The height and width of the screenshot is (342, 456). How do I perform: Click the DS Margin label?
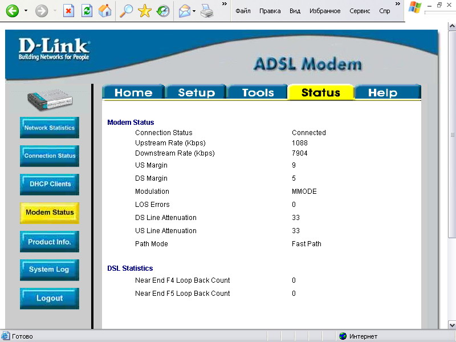click(151, 178)
